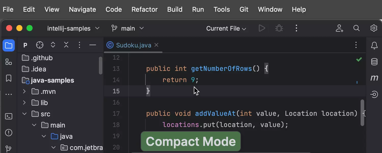
Task: Click the Debug bug icon
Action: pos(279,28)
